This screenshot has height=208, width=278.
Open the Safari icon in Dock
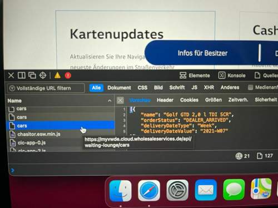pos(149,190)
